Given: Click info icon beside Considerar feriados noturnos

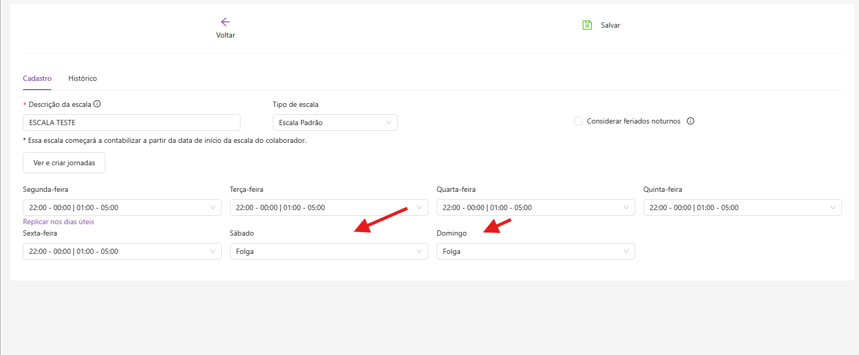Looking at the screenshot, I should [690, 121].
